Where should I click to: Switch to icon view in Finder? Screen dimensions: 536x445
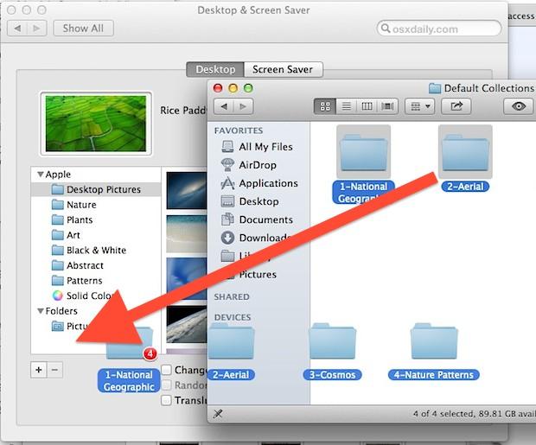click(325, 106)
